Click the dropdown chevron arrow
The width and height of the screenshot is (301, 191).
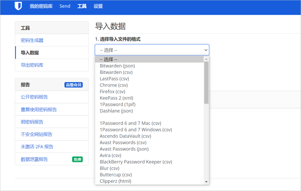click(x=206, y=50)
